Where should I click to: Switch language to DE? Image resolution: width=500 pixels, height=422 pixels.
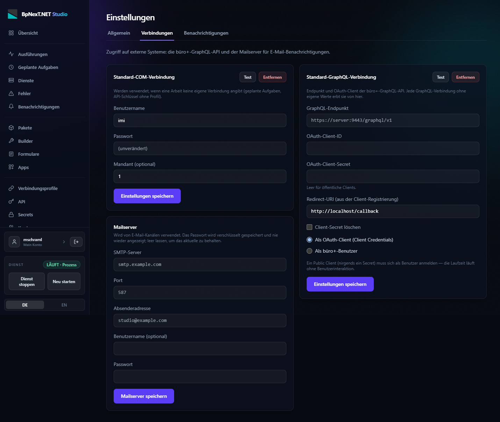click(25, 305)
